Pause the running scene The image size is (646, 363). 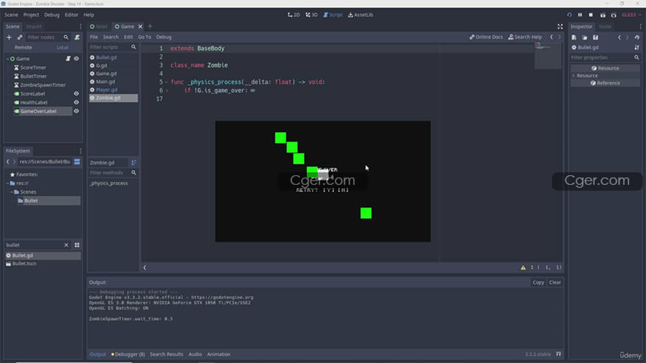[x=580, y=15]
